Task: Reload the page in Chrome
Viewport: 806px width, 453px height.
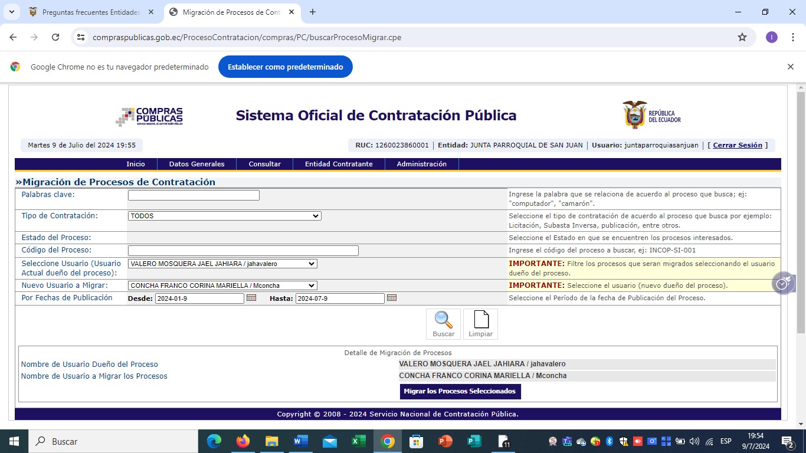Action: click(55, 37)
